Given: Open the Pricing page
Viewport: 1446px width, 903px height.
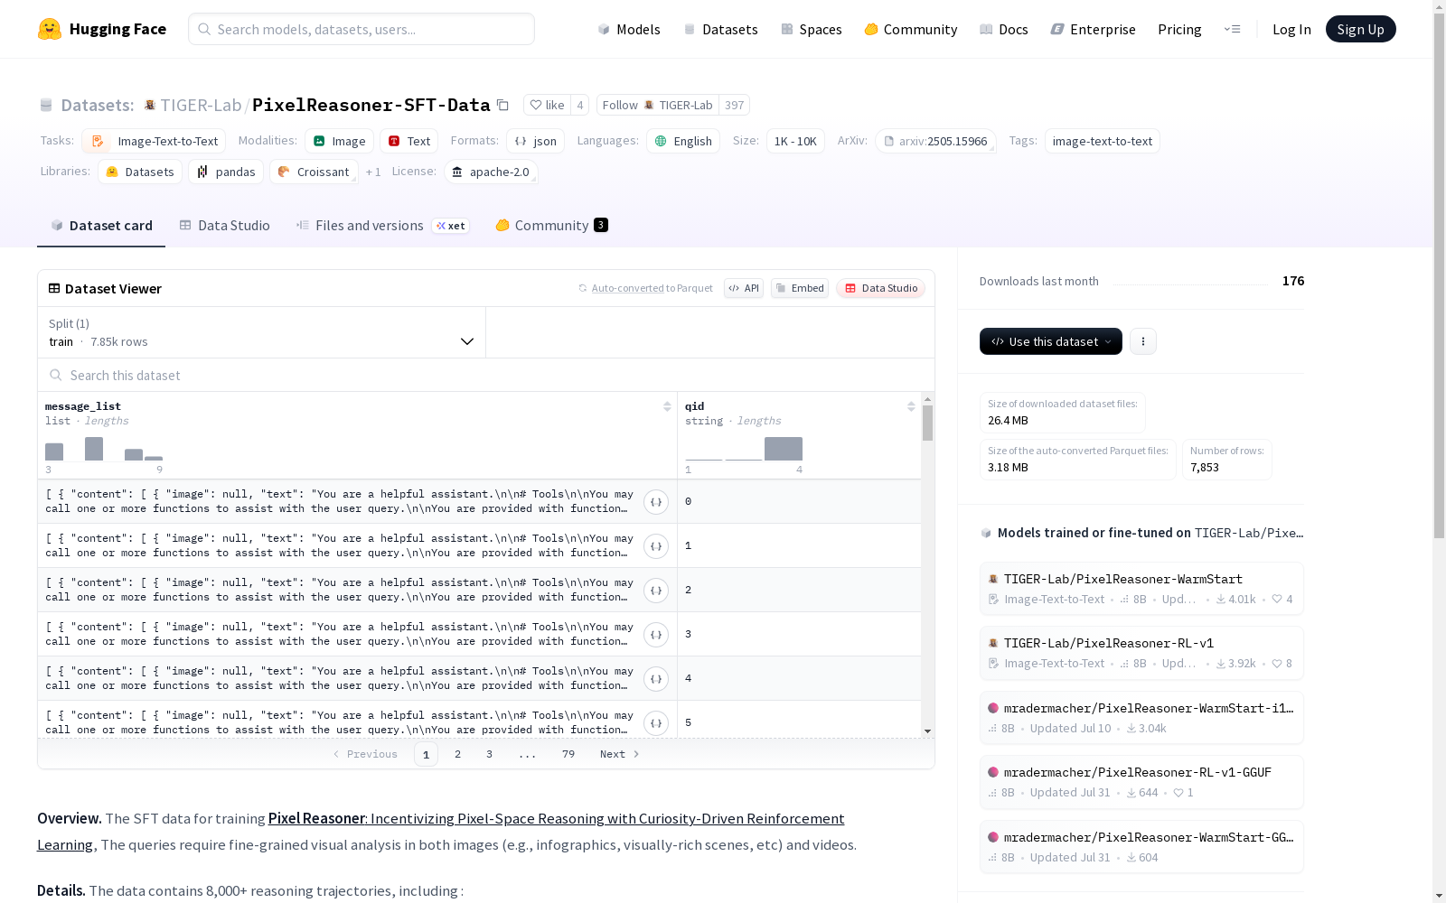Looking at the screenshot, I should tap(1179, 29).
